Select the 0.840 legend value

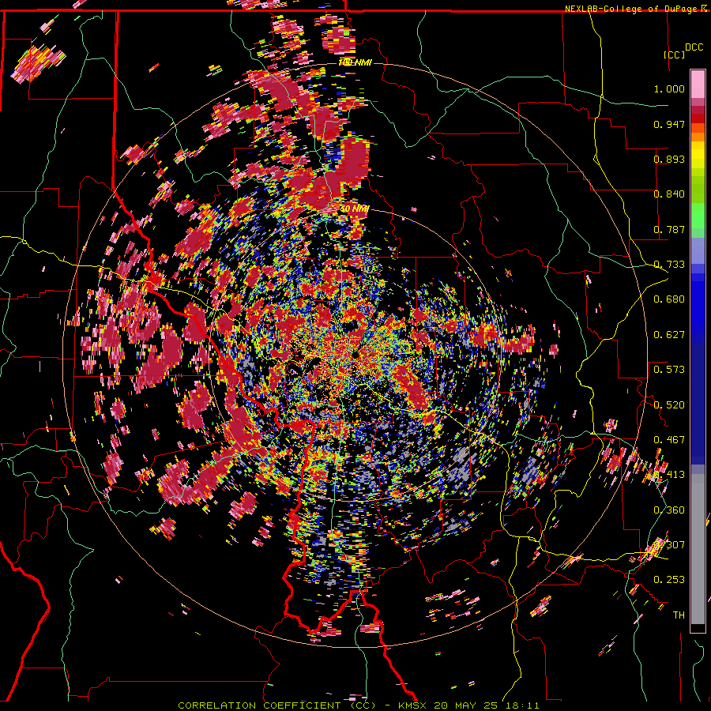(669, 194)
